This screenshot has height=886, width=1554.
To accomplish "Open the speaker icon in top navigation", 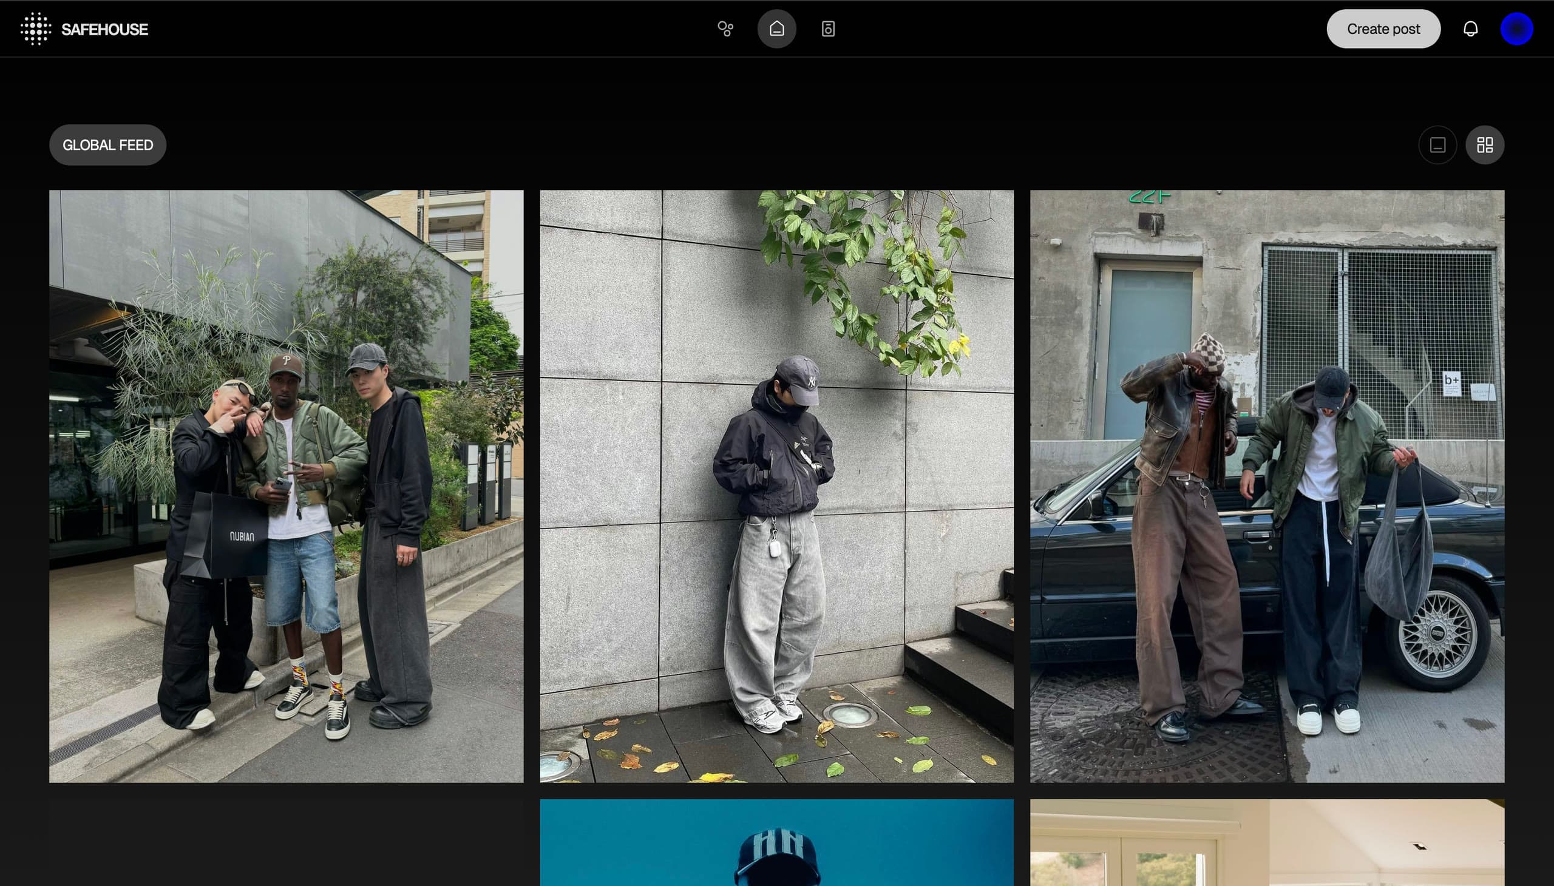I will 828,29.
